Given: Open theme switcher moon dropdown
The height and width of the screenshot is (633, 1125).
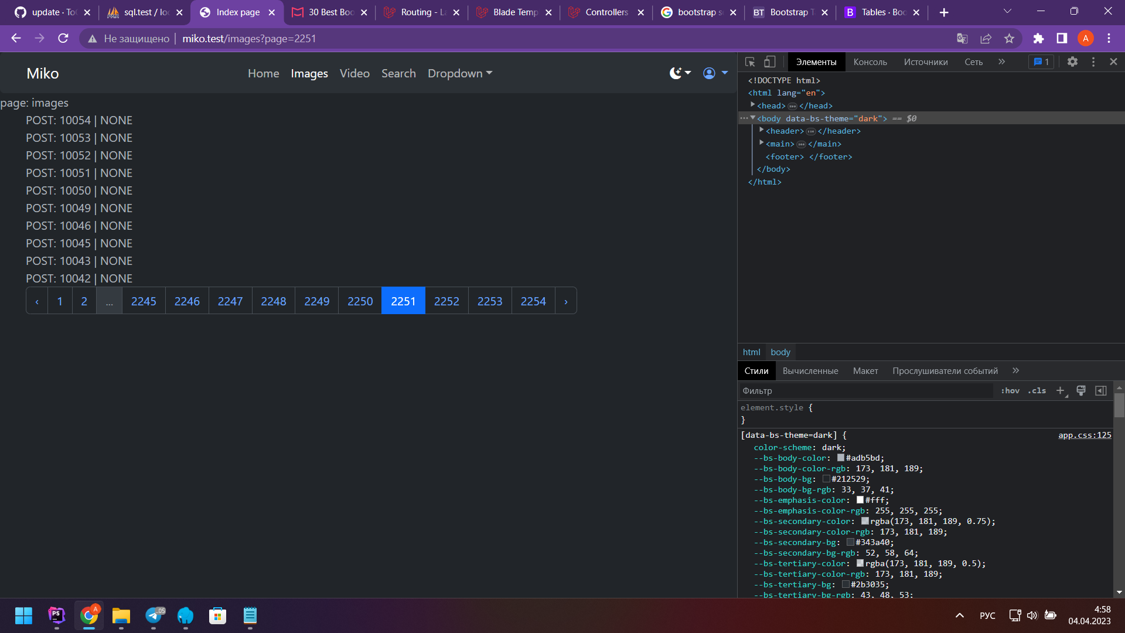Looking at the screenshot, I should coord(680,73).
